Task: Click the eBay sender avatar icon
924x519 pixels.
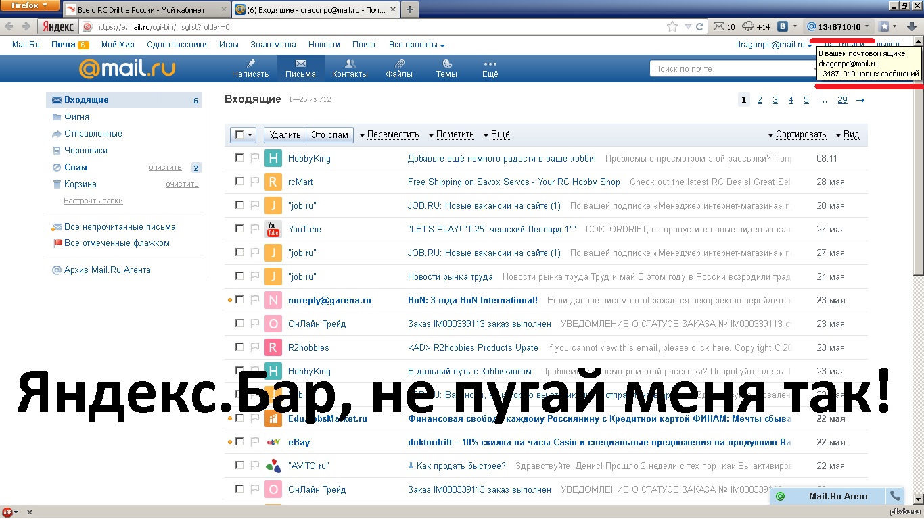Action: coord(273,442)
